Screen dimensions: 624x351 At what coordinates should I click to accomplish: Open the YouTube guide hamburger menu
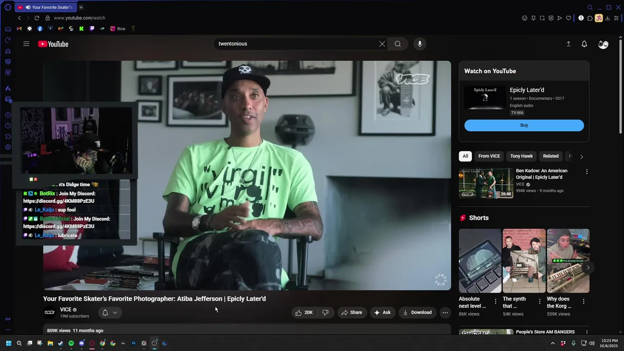click(26, 44)
